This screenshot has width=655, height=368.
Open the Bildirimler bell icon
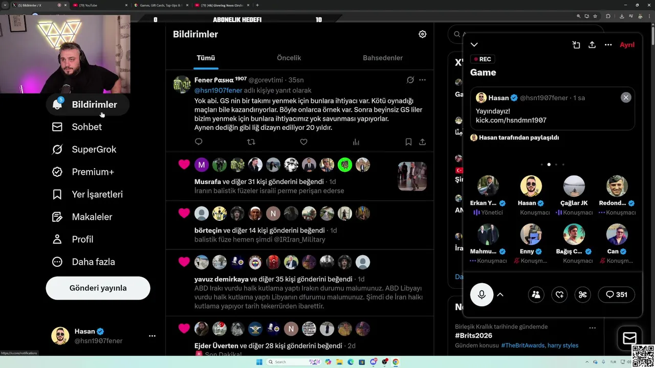tap(57, 104)
